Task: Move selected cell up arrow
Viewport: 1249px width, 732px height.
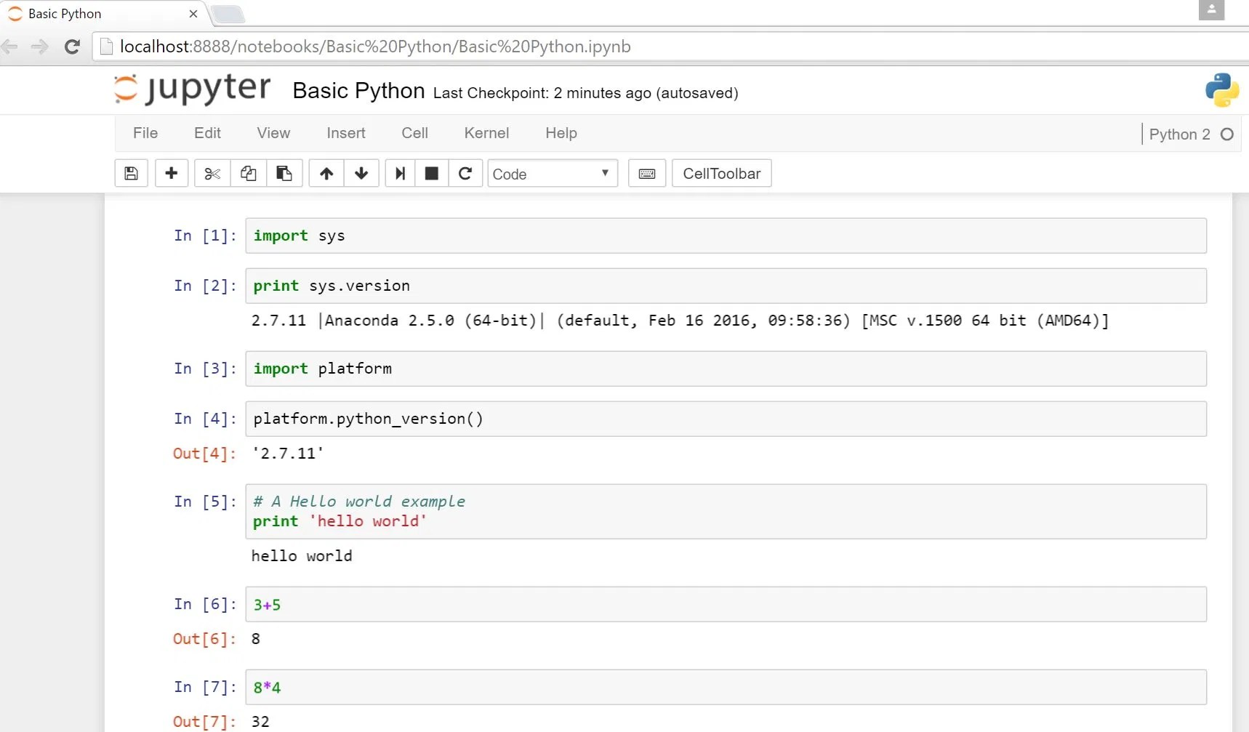Action: pyautogui.click(x=326, y=174)
